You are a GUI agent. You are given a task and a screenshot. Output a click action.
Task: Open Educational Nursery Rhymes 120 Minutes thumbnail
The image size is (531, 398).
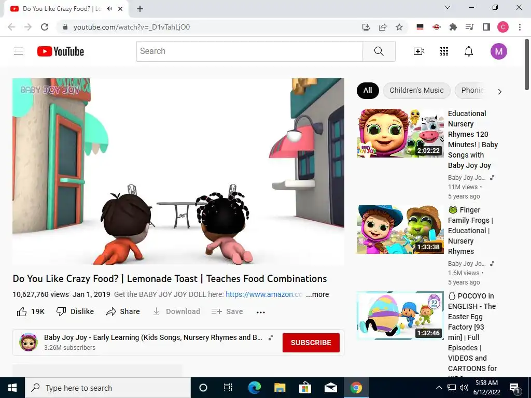400,133
